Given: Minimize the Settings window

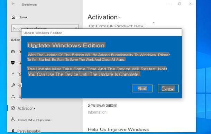Looking at the screenshot, I should pos(169,4).
